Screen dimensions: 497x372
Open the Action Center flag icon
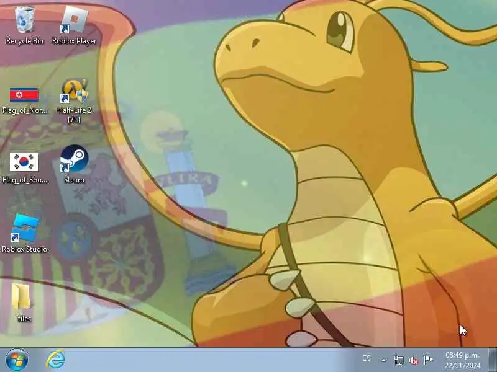coord(428,360)
